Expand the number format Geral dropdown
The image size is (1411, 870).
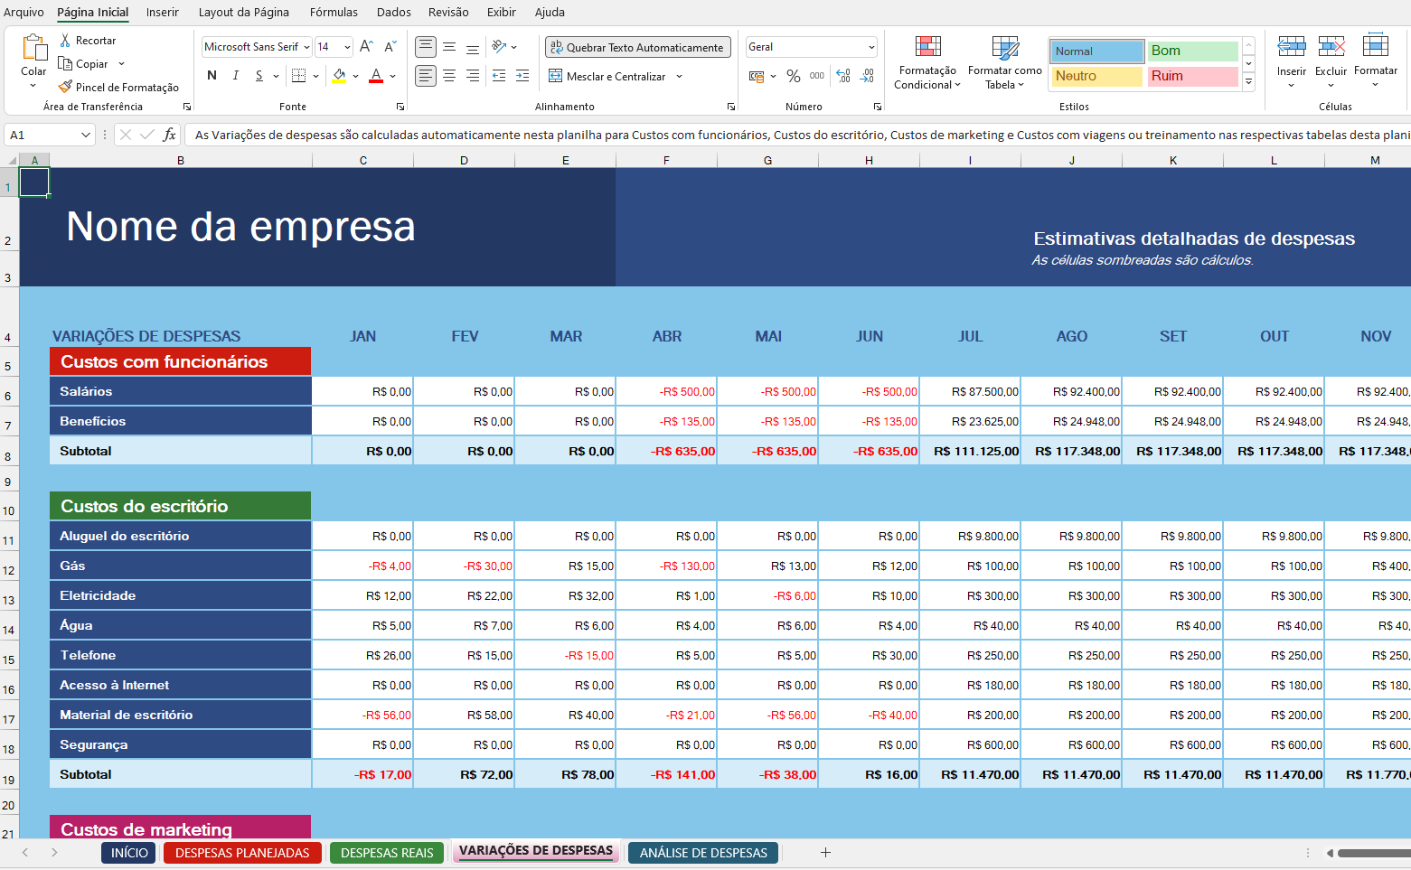click(x=871, y=47)
